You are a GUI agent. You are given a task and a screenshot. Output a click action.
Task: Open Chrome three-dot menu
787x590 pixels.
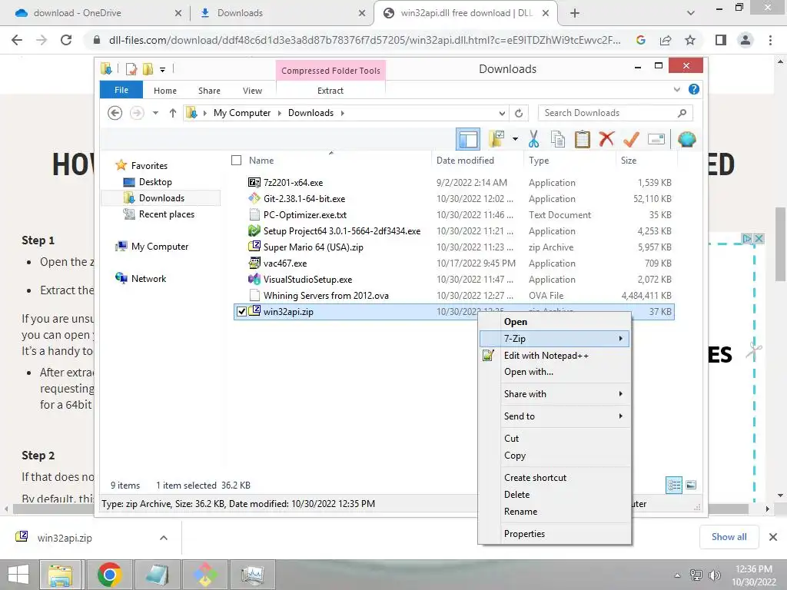[x=770, y=40]
